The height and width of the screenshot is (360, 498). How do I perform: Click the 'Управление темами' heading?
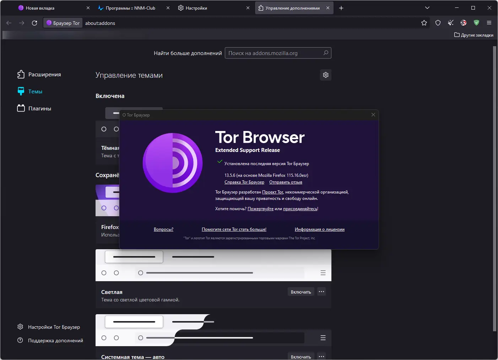129,75
